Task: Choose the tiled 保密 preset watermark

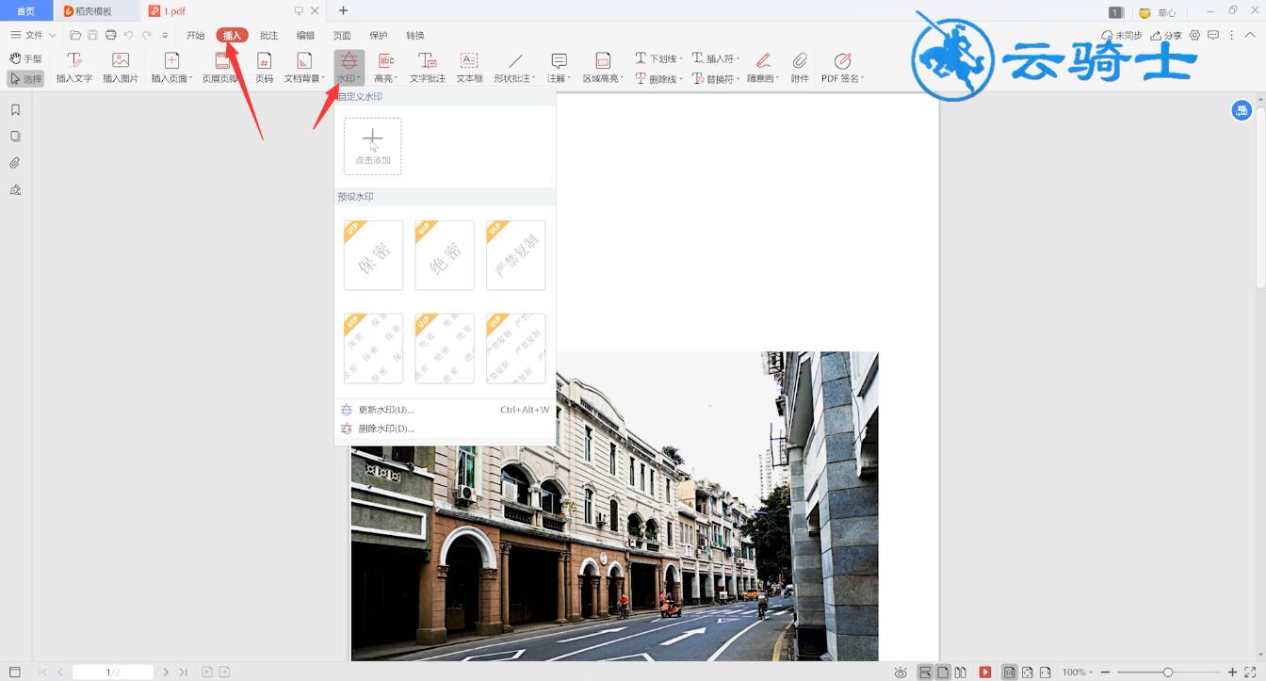Action: coord(373,349)
